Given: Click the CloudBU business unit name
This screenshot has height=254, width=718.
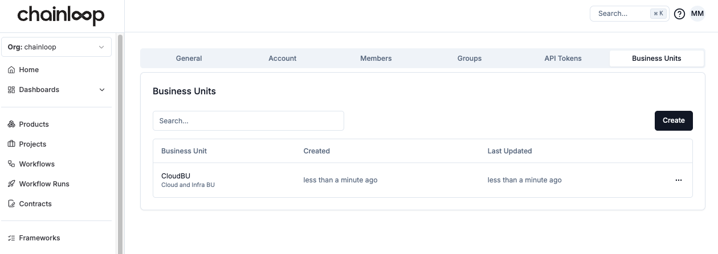Looking at the screenshot, I should tap(176, 176).
